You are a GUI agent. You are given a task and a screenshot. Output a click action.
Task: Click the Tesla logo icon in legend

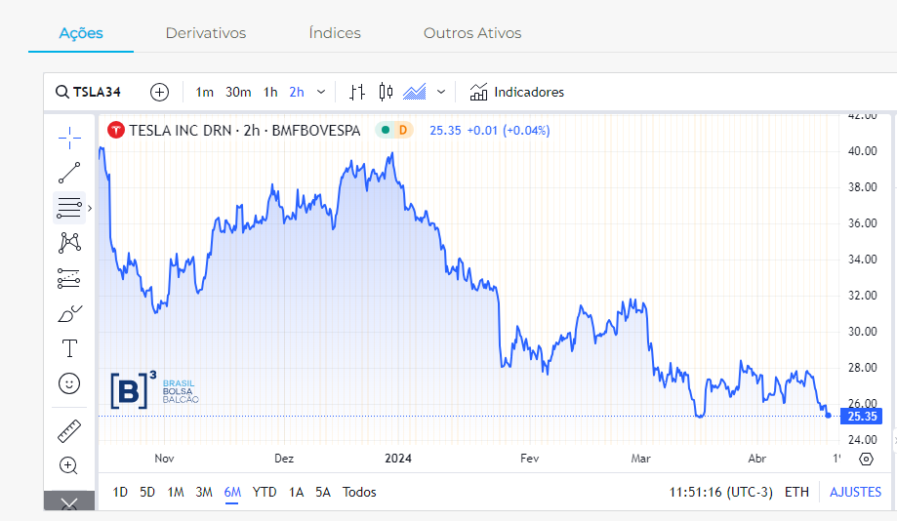(116, 131)
